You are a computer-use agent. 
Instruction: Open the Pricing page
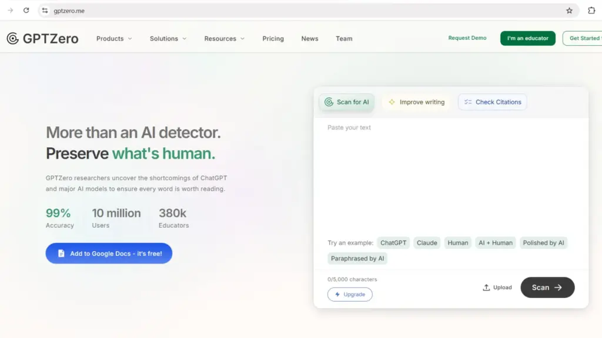click(273, 39)
